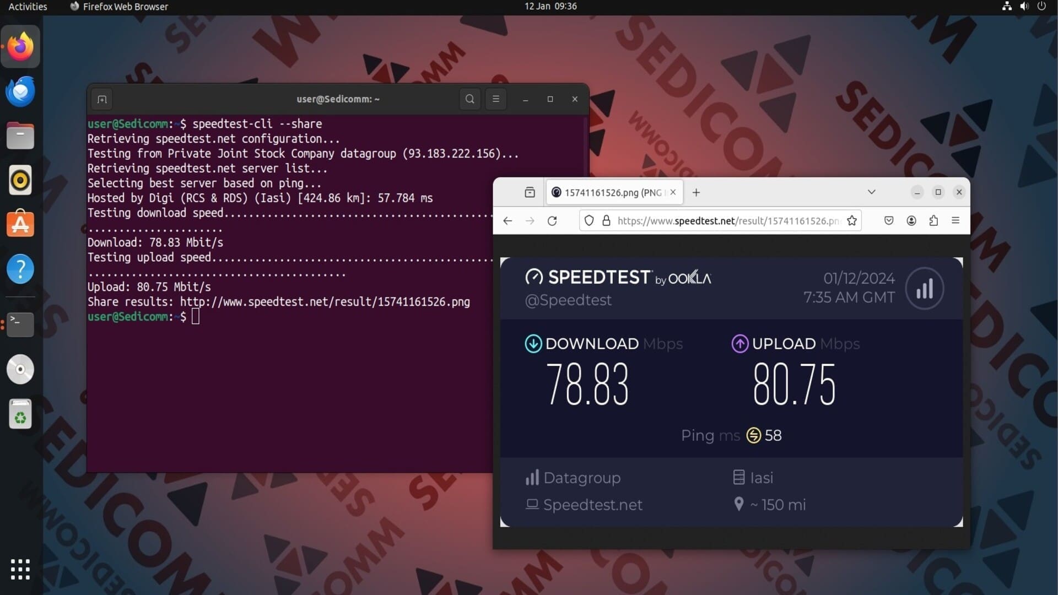Expand the list all tabs chevron
Screen dimensions: 1058x595
pyautogui.click(x=871, y=192)
